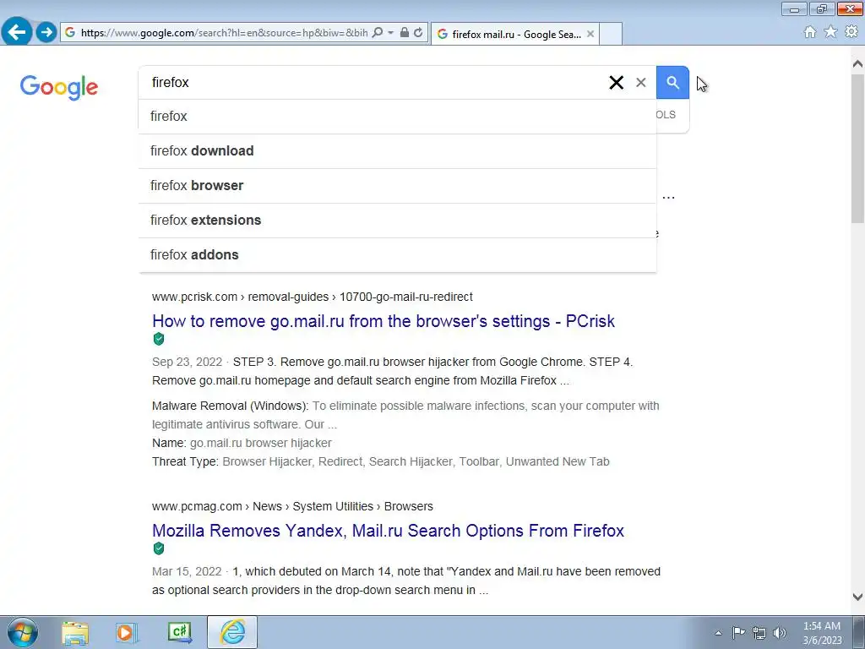Select the 'firefox download' suggestion
The width and height of the screenshot is (865, 649).
pos(397,151)
